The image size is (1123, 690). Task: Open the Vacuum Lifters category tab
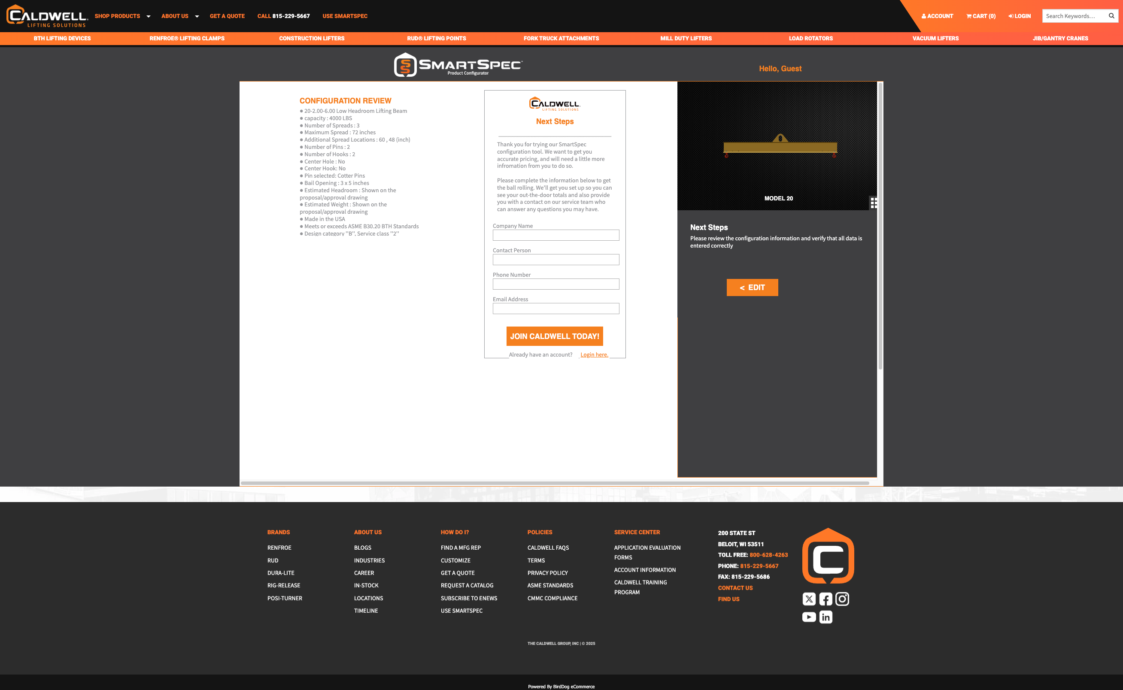(935, 38)
